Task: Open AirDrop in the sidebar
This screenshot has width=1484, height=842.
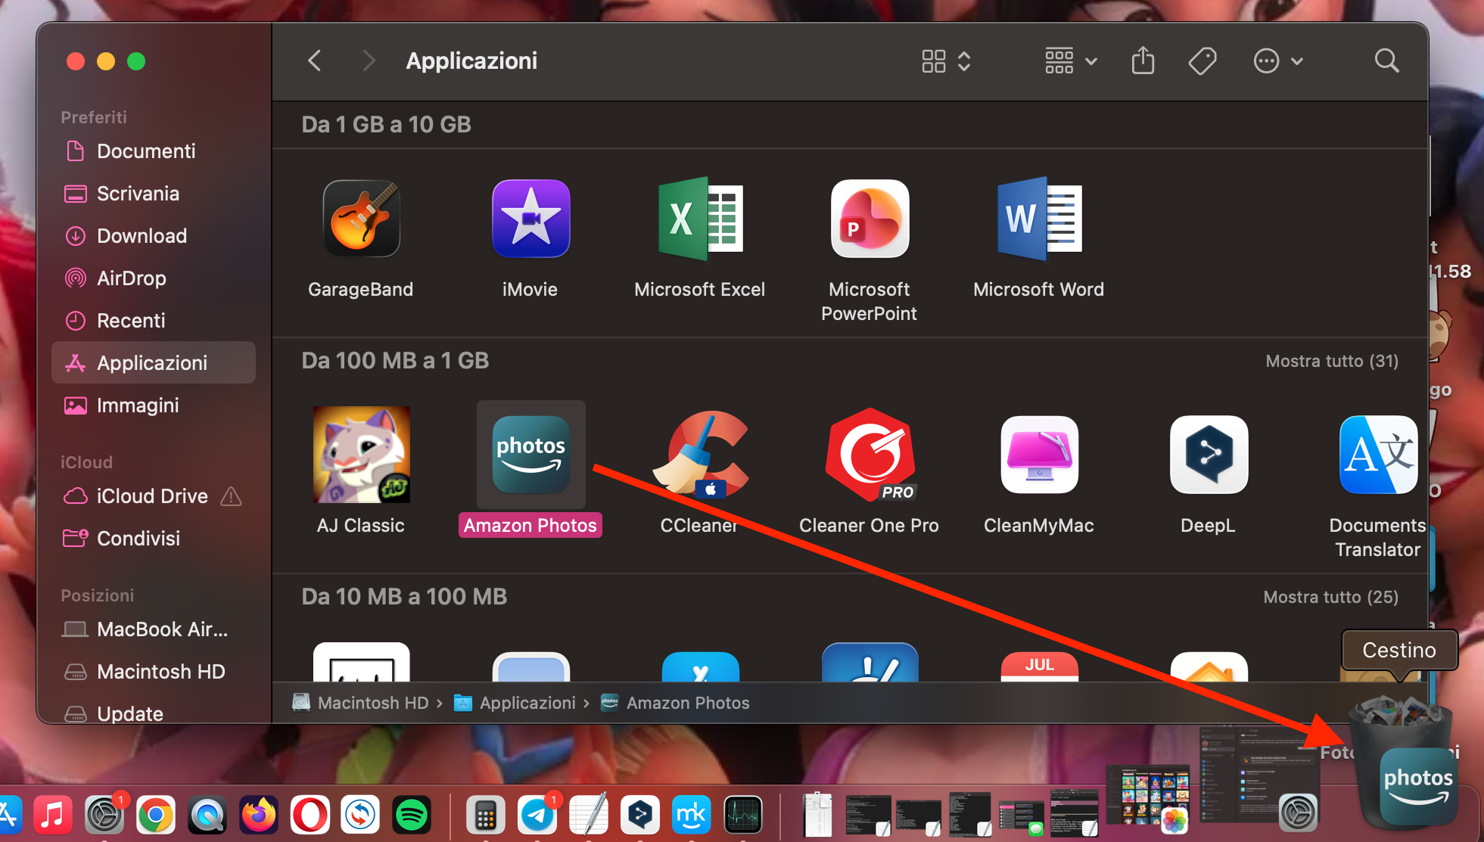Action: (153, 278)
